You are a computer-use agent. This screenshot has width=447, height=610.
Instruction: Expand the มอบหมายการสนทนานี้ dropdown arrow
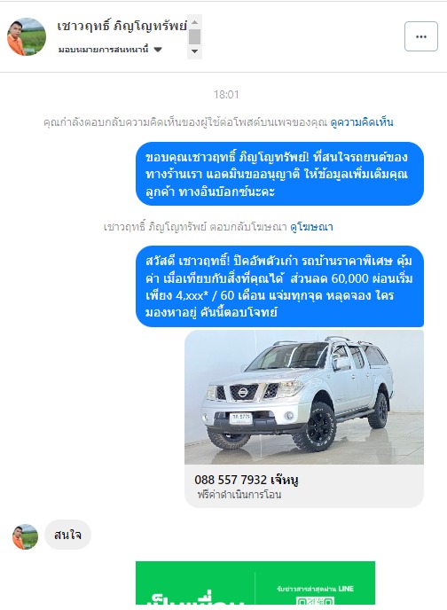pyautogui.click(x=158, y=50)
